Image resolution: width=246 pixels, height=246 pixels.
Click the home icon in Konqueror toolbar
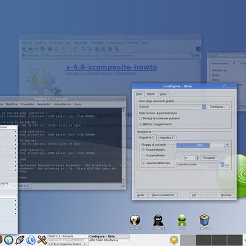pos(42,49)
